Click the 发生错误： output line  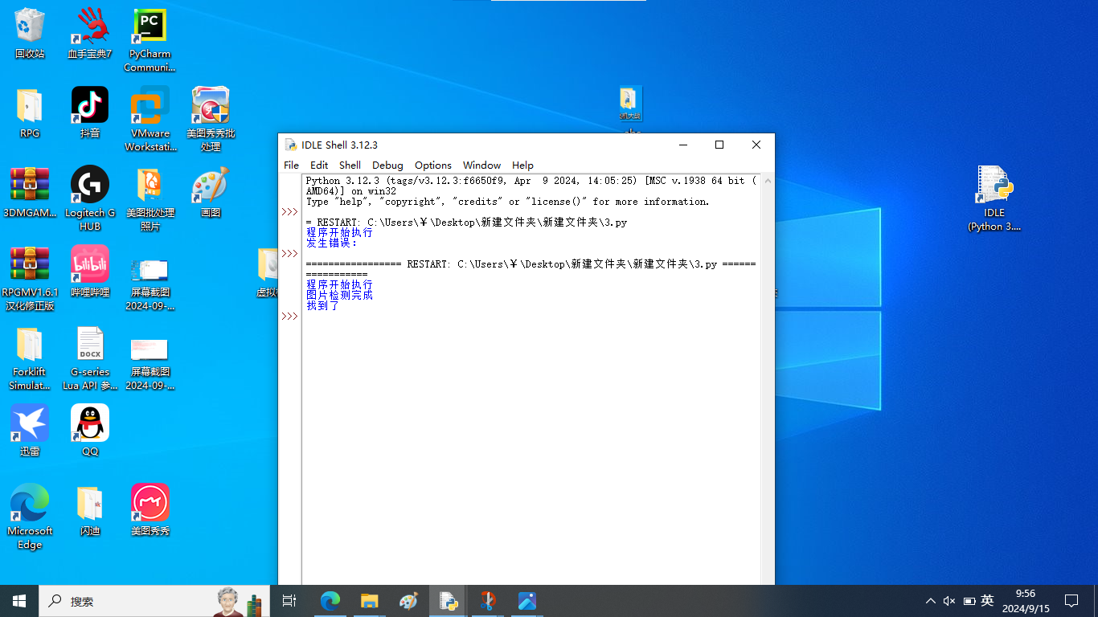pos(331,243)
